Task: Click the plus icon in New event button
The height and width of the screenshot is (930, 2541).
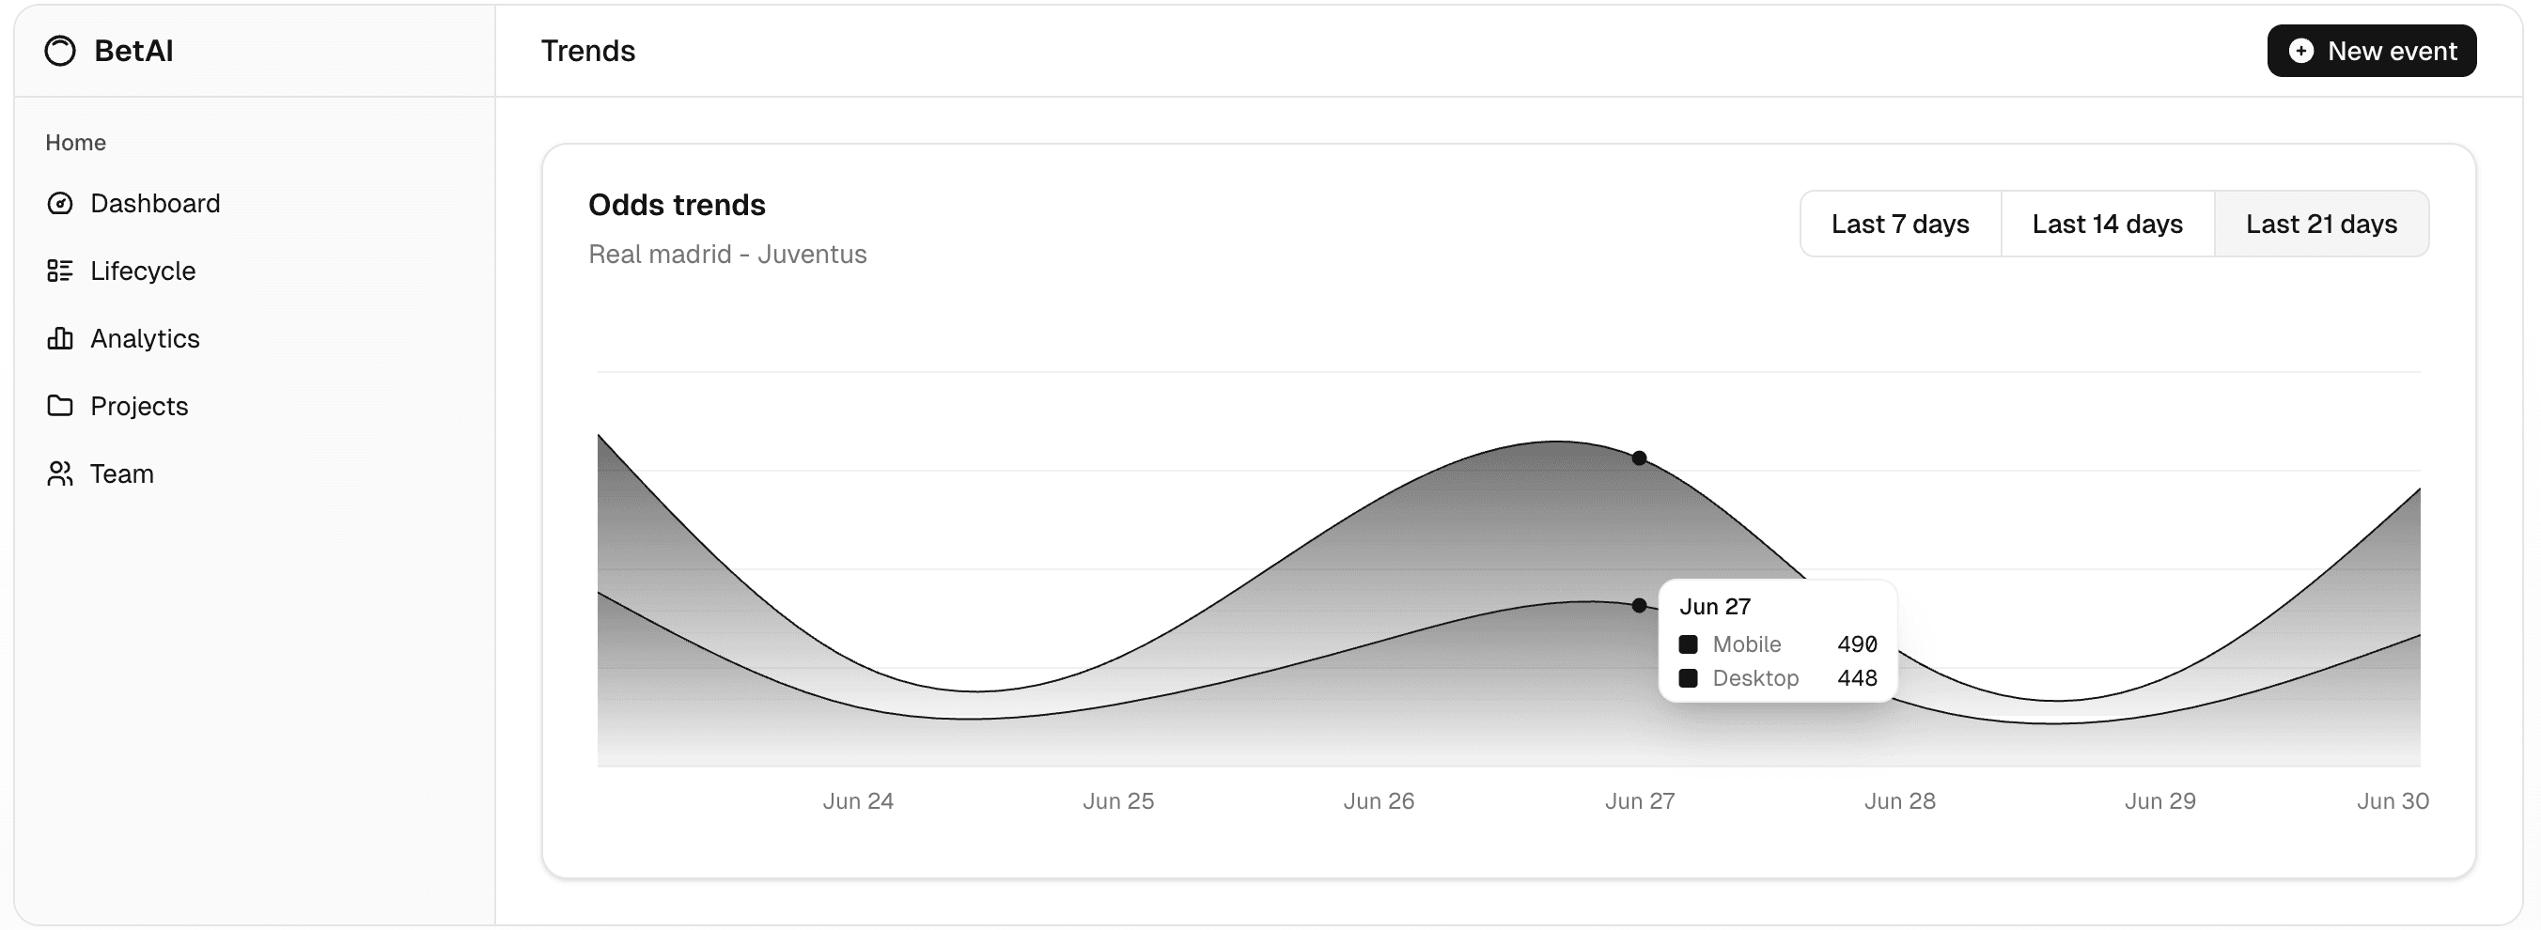Action: tap(2300, 51)
